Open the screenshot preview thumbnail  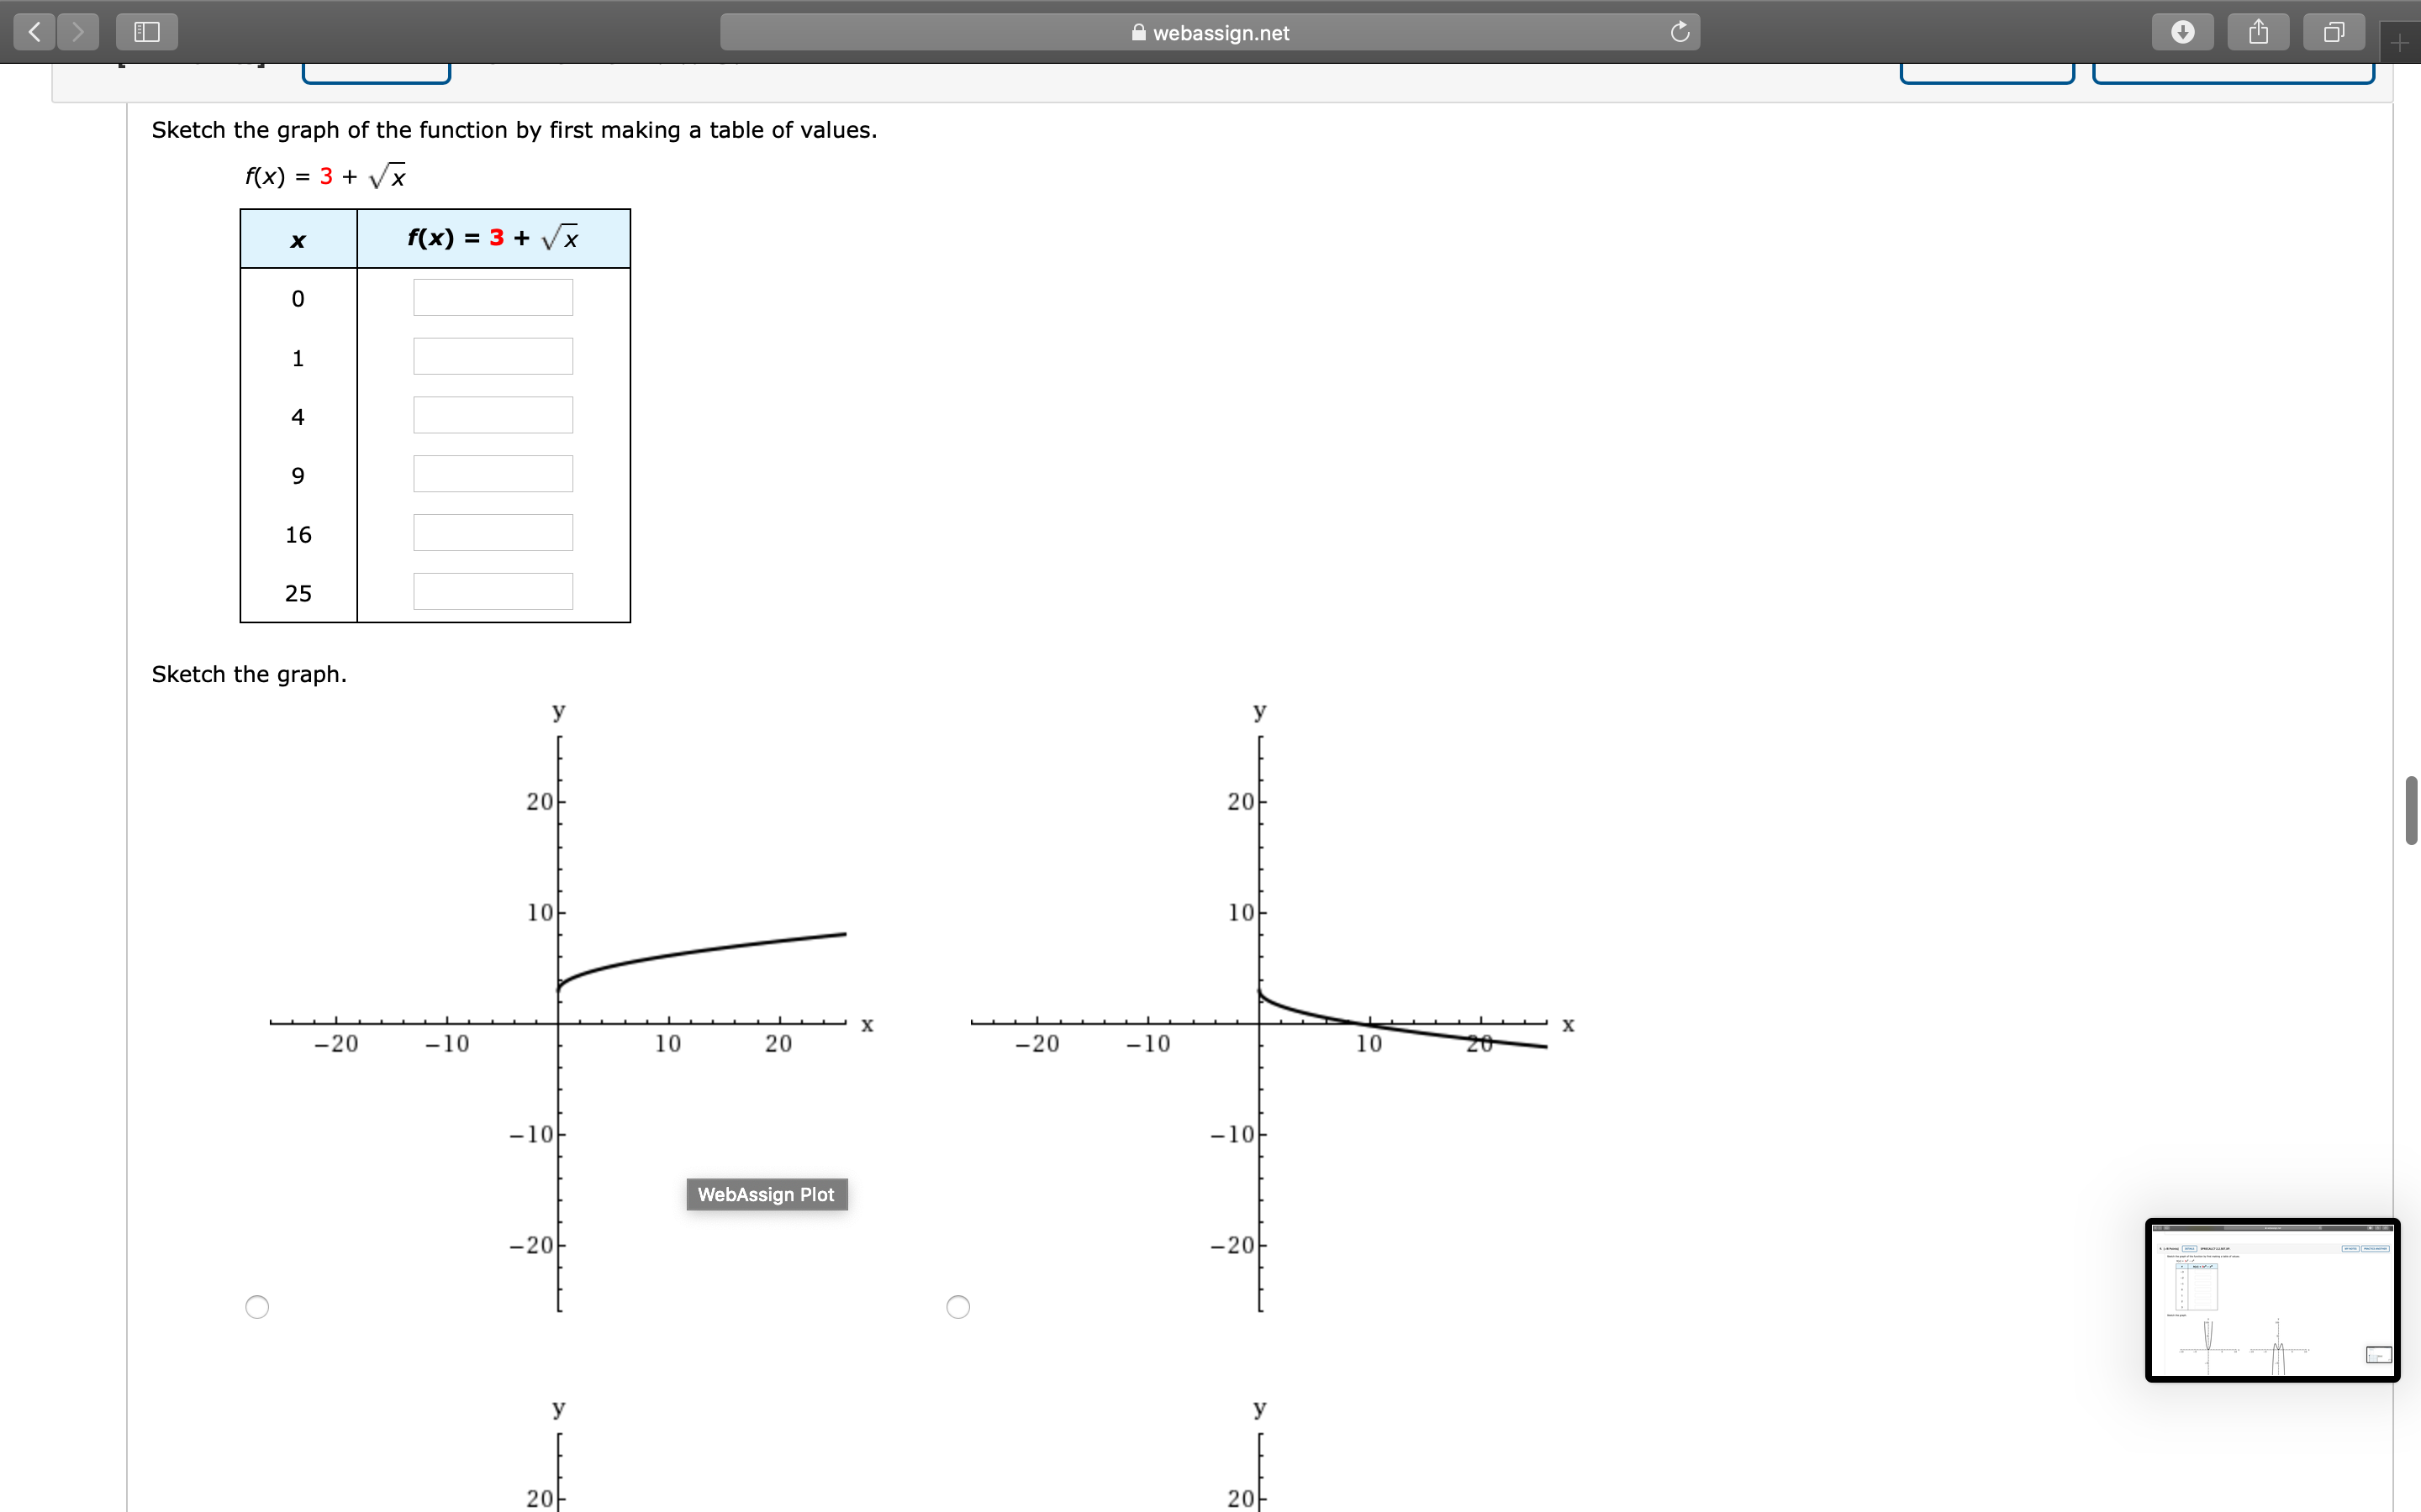(2272, 1300)
